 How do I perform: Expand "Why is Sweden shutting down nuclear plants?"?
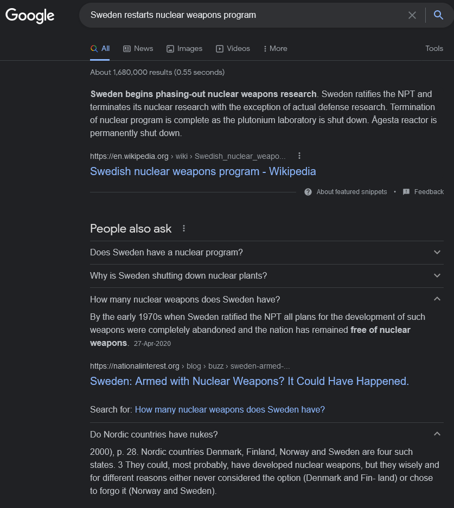[437, 276]
